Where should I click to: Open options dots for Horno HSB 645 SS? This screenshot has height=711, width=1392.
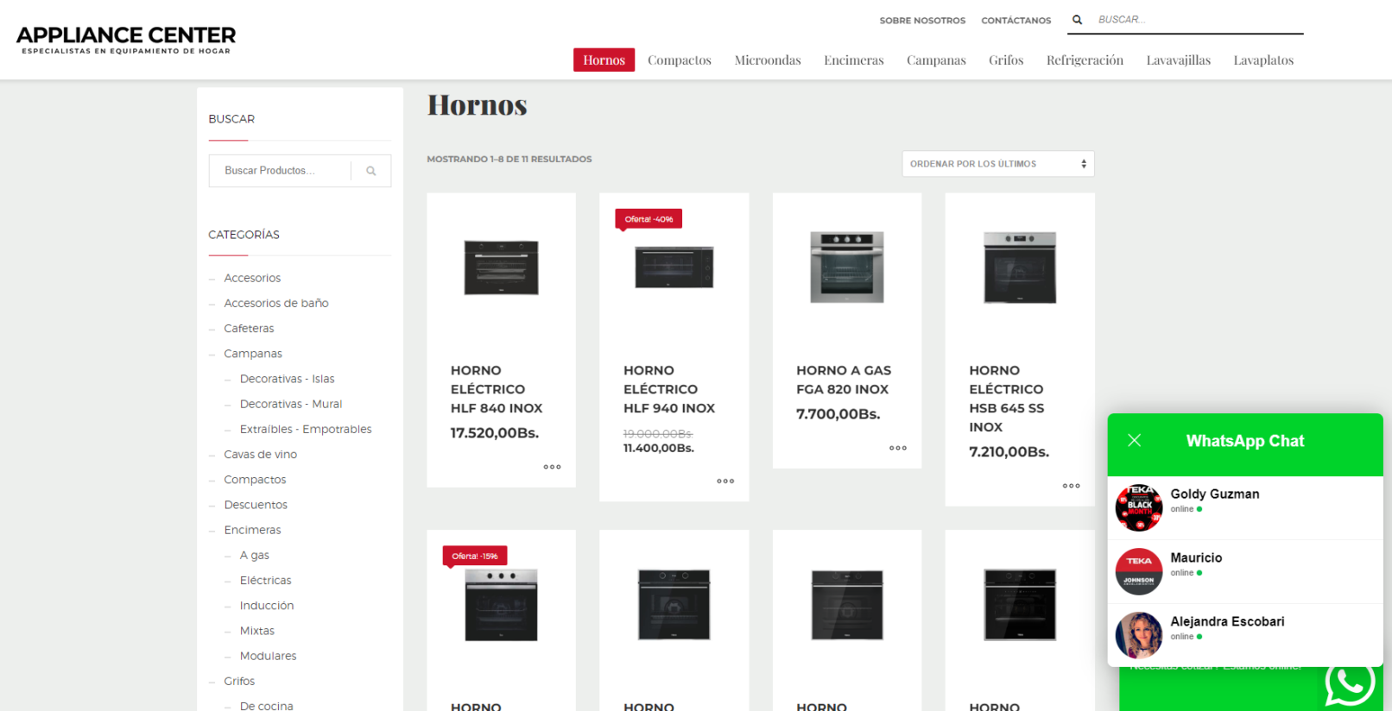[1071, 486]
